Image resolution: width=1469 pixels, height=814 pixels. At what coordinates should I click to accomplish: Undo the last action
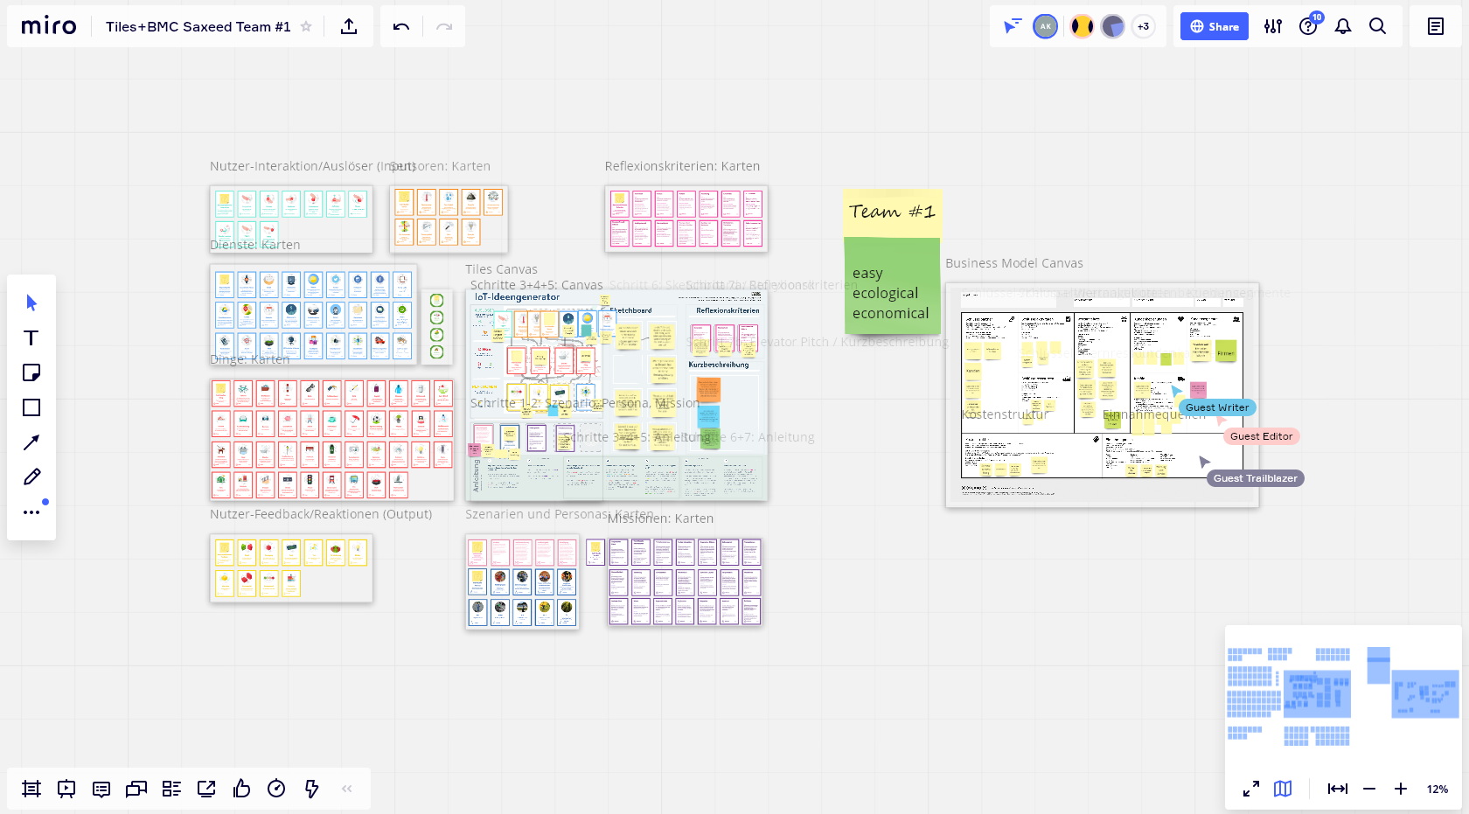tap(400, 26)
